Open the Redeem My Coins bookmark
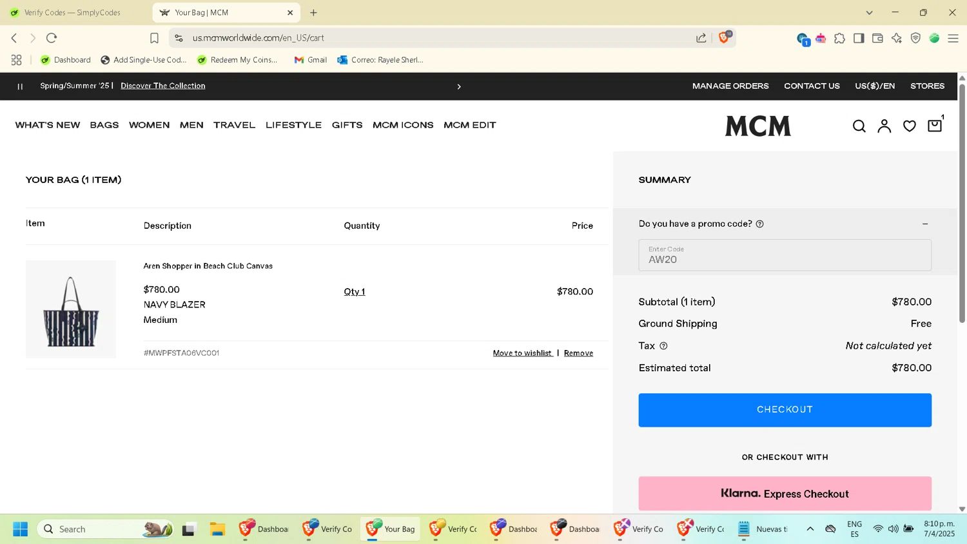Screen dimensions: 967x544 237,60
